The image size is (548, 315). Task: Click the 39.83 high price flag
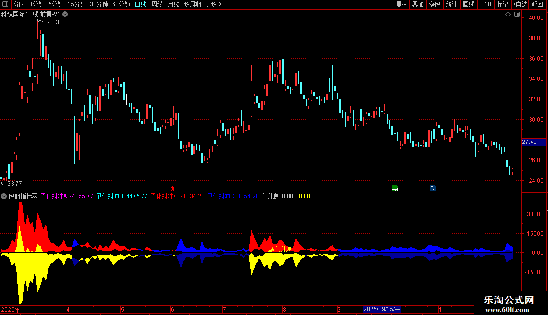click(48, 22)
